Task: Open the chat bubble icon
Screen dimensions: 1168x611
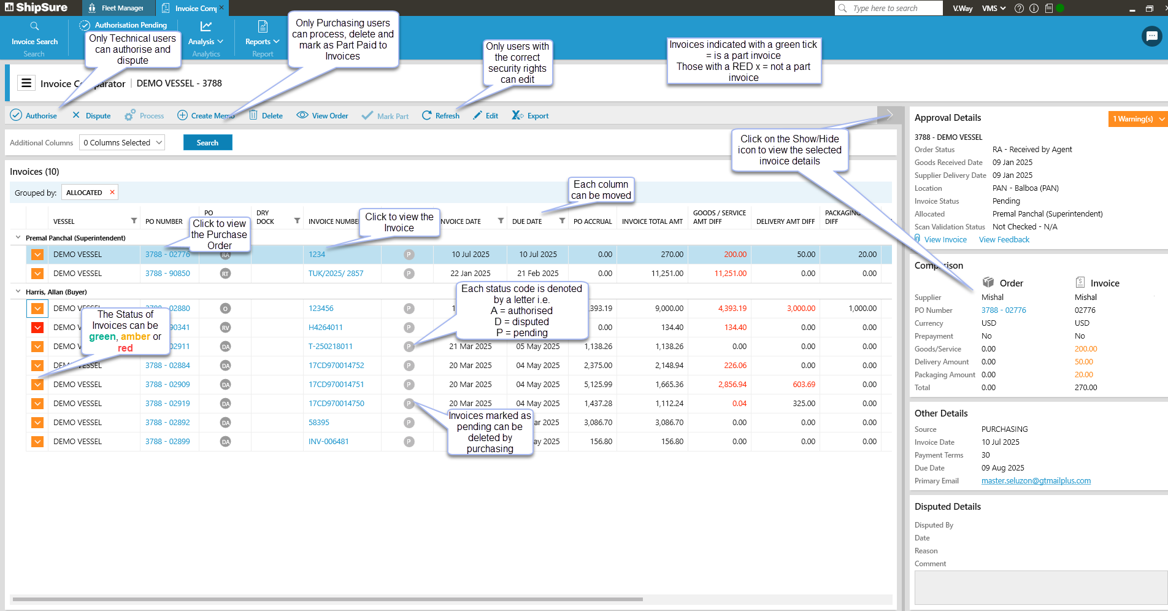Action: point(1151,36)
